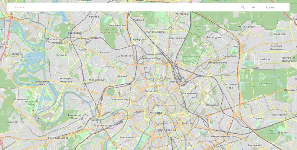Click the Арбат district label
Screen dimensions: 297x150
pyautogui.click(x=138, y=112)
